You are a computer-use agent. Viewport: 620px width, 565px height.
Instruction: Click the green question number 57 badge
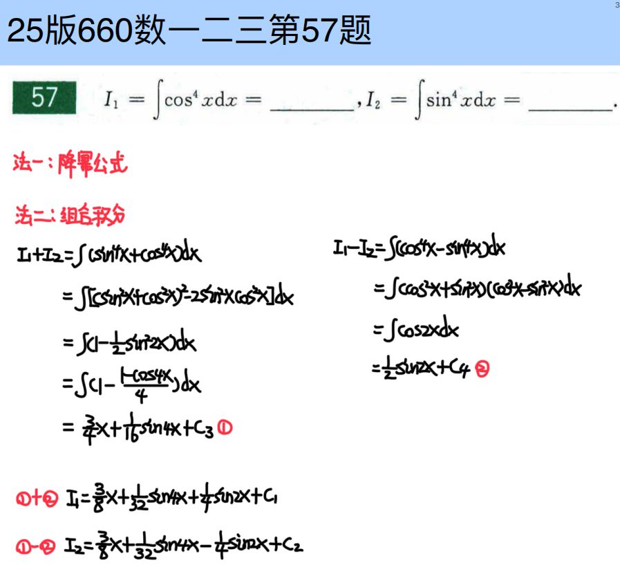tap(44, 100)
